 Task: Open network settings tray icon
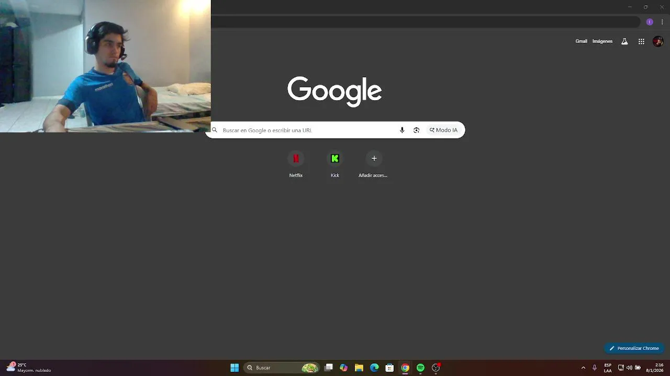(x=621, y=368)
